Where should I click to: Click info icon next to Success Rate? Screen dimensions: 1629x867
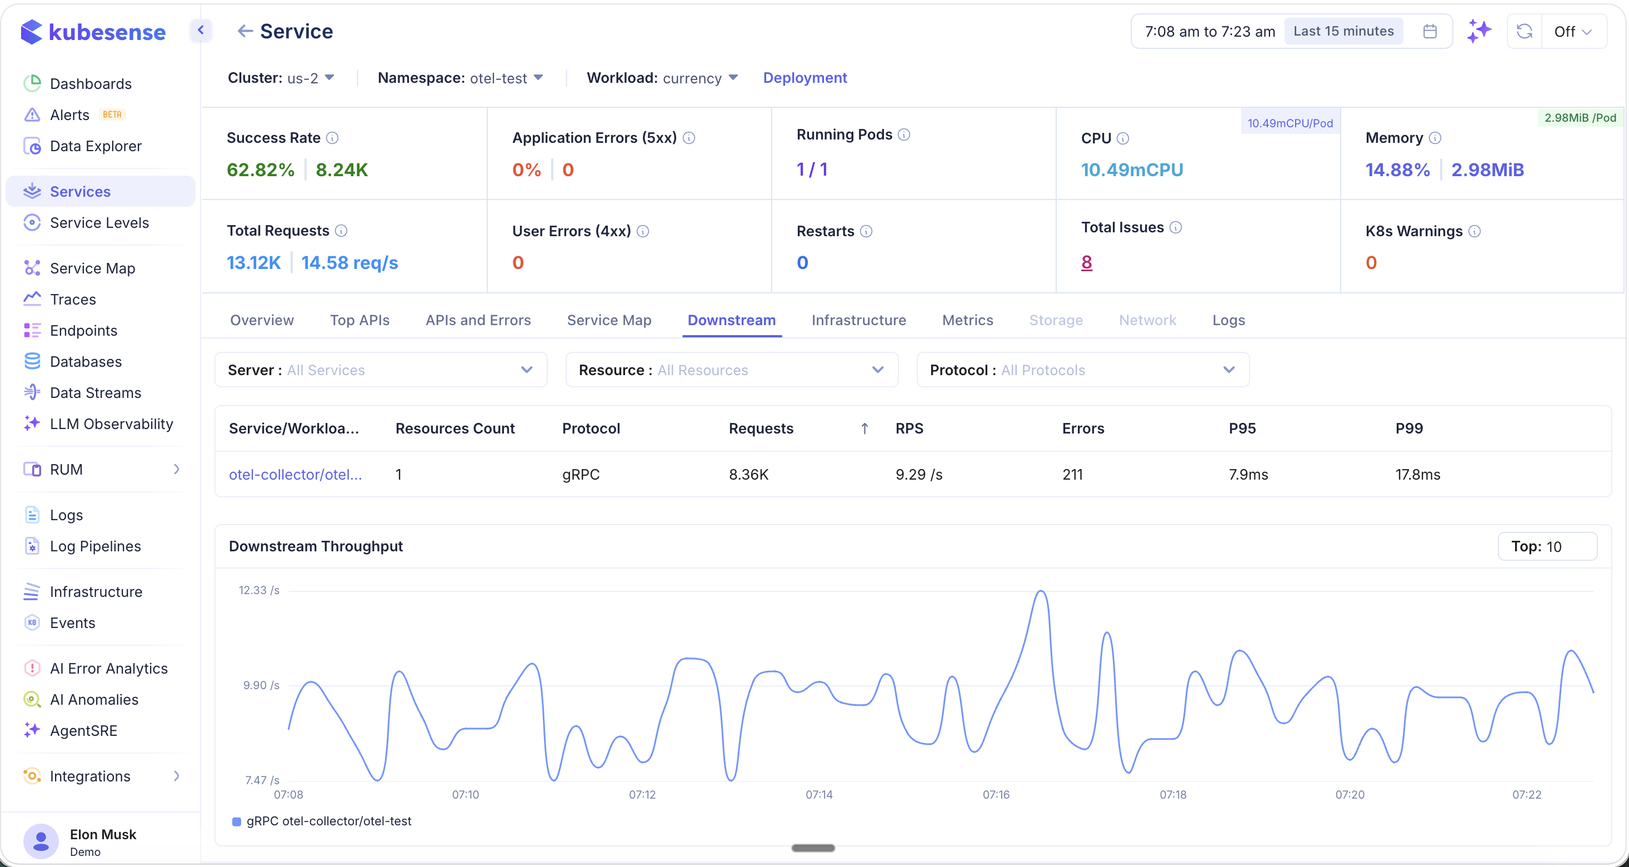(x=332, y=138)
